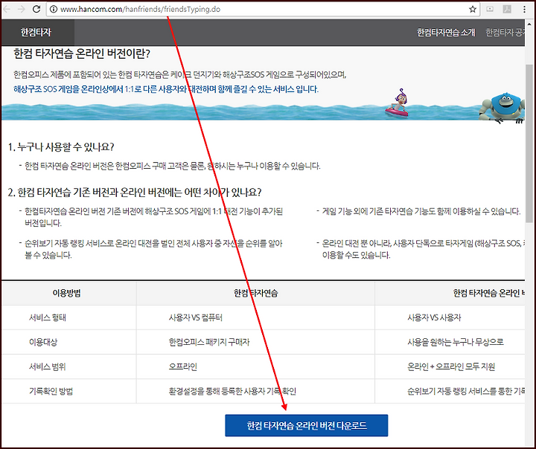Bookmark this page with the star icon

tap(473, 9)
